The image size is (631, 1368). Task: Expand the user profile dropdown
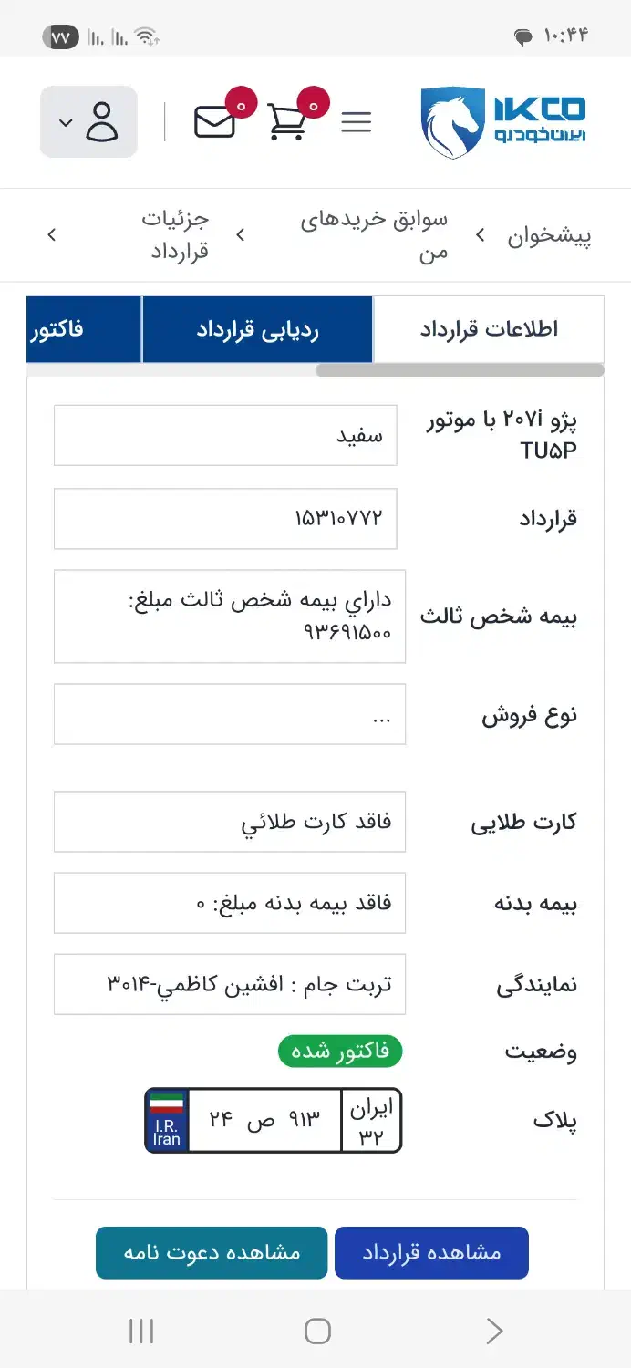point(88,122)
